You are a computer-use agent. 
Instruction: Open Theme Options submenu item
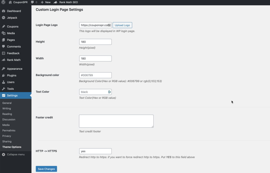point(12,147)
